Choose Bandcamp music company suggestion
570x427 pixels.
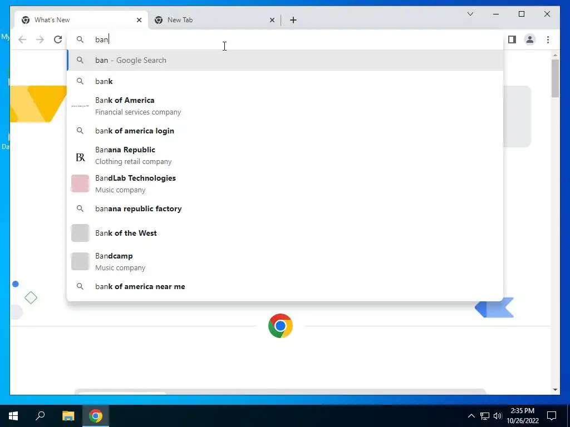pos(285,261)
